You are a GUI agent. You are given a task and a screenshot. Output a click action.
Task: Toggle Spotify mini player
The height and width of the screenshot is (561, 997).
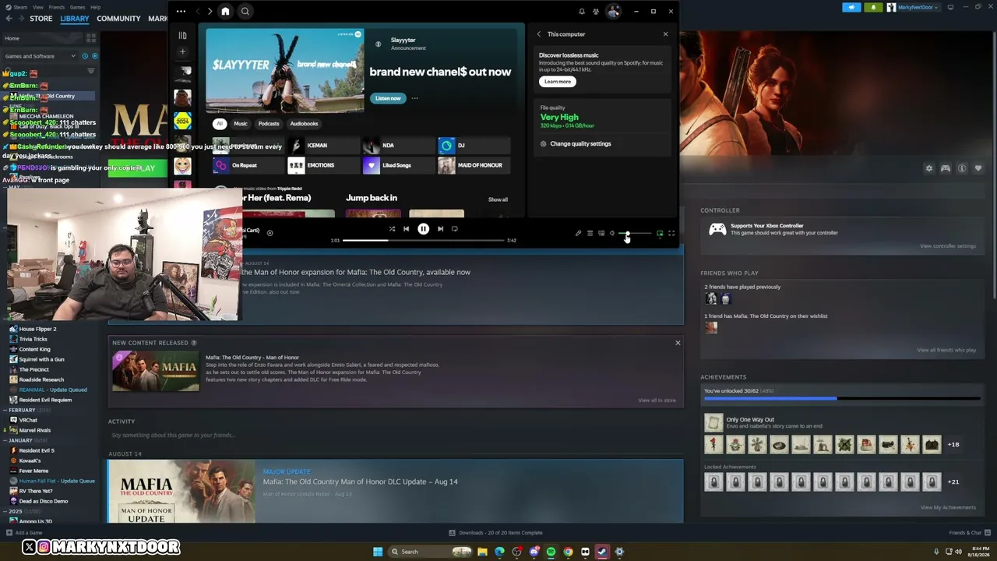[x=660, y=233]
